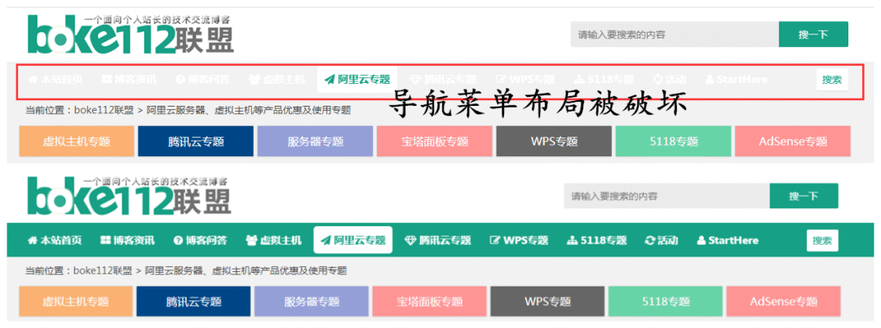Viewport: 881px width, 328px height.
Task: Click the home icon in the green navigation bar
Action: point(32,241)
